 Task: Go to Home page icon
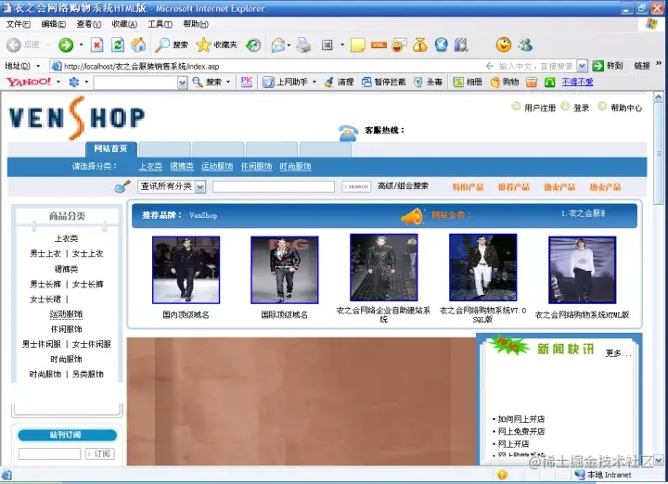(138, 45)
